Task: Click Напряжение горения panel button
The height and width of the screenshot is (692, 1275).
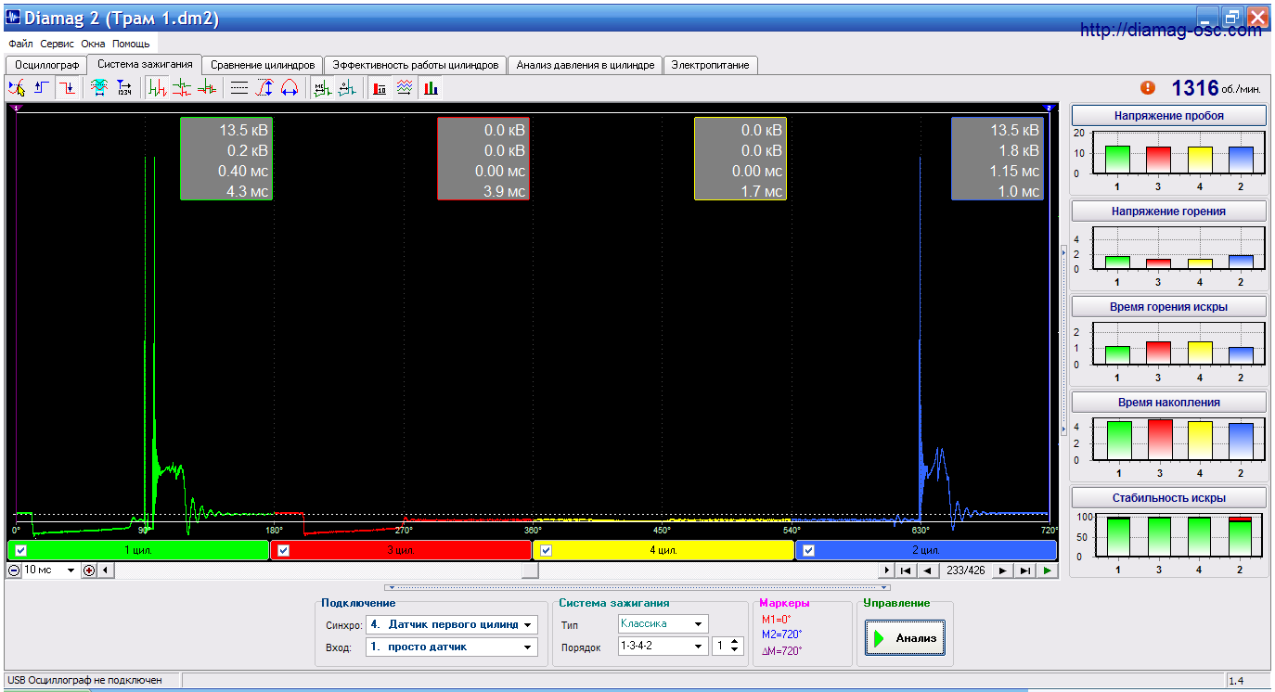Action: pyautogui.click(x=1169, y=211)
